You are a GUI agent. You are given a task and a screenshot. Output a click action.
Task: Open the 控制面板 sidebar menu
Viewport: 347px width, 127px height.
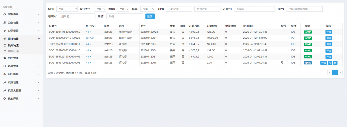21,14
